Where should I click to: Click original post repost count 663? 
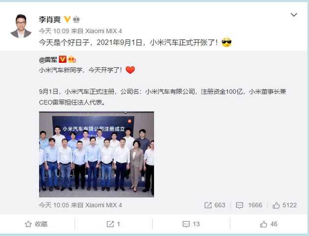pos(215,205)
